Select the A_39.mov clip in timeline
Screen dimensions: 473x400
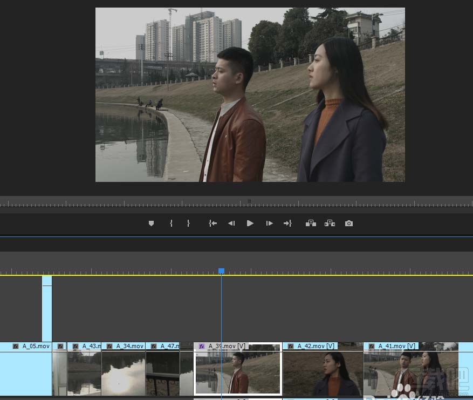coord(237,372)
